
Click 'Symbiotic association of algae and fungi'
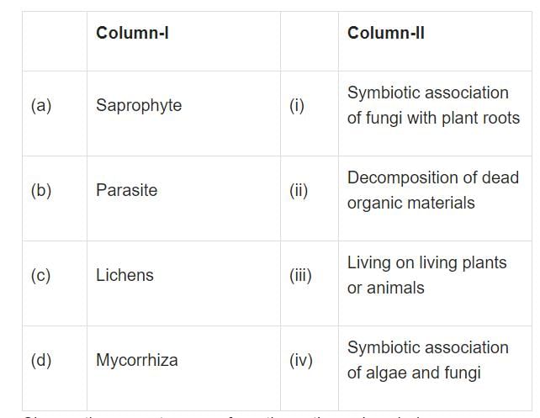[428, 360]
